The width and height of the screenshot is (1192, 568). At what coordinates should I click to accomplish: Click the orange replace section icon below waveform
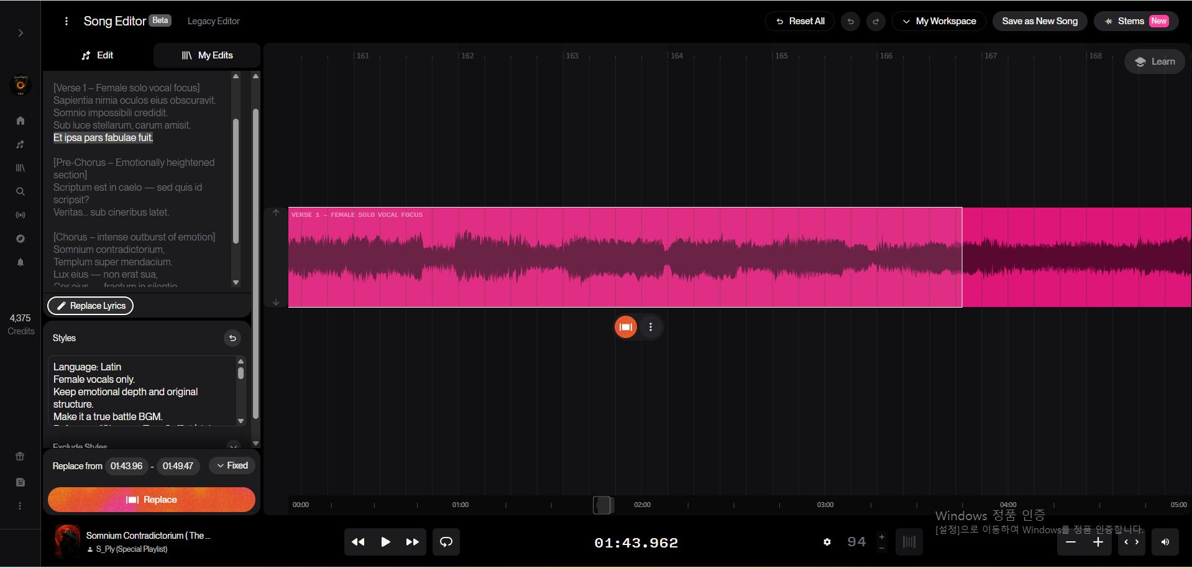pos(625,327)
